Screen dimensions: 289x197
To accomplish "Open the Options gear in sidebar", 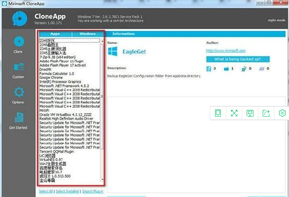I will click(18, 95).
